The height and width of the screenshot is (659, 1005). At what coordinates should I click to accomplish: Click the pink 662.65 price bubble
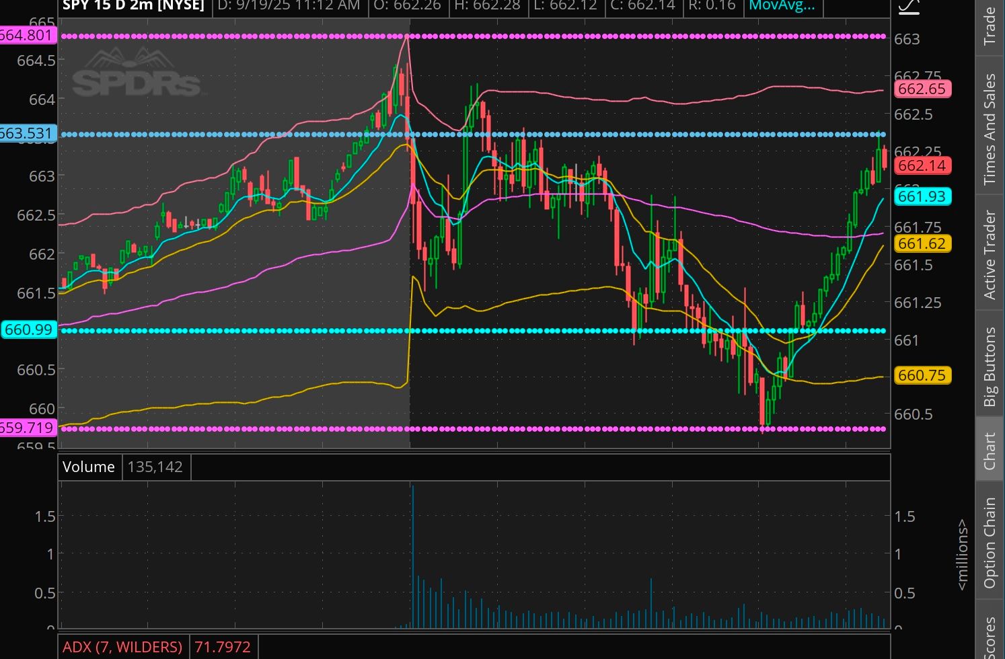pos(922,89)
